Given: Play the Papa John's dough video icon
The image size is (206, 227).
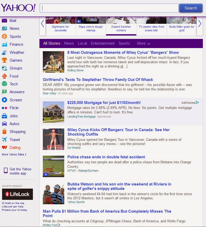Looking at the screenshot, I should pos(79,21).
